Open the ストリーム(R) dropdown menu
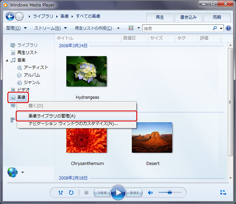Image resolution: width=236 pixels, height=204 pixels. click(50, 28)
